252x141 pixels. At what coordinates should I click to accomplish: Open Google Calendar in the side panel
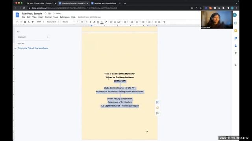(x=236, y=23)
